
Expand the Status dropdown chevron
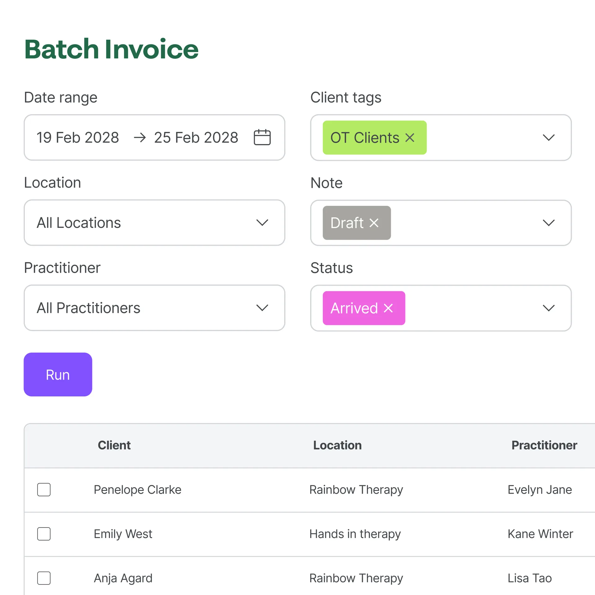(549, 308)
